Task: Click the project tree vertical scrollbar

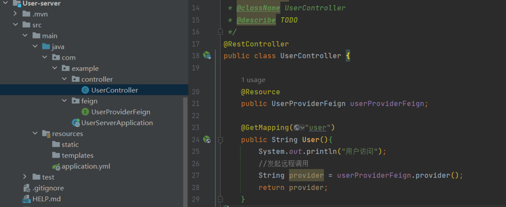Action: point(186,151)
